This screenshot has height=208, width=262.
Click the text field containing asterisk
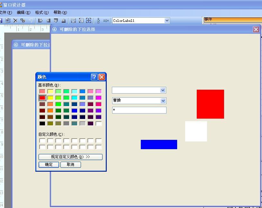[x=139, y=110]
